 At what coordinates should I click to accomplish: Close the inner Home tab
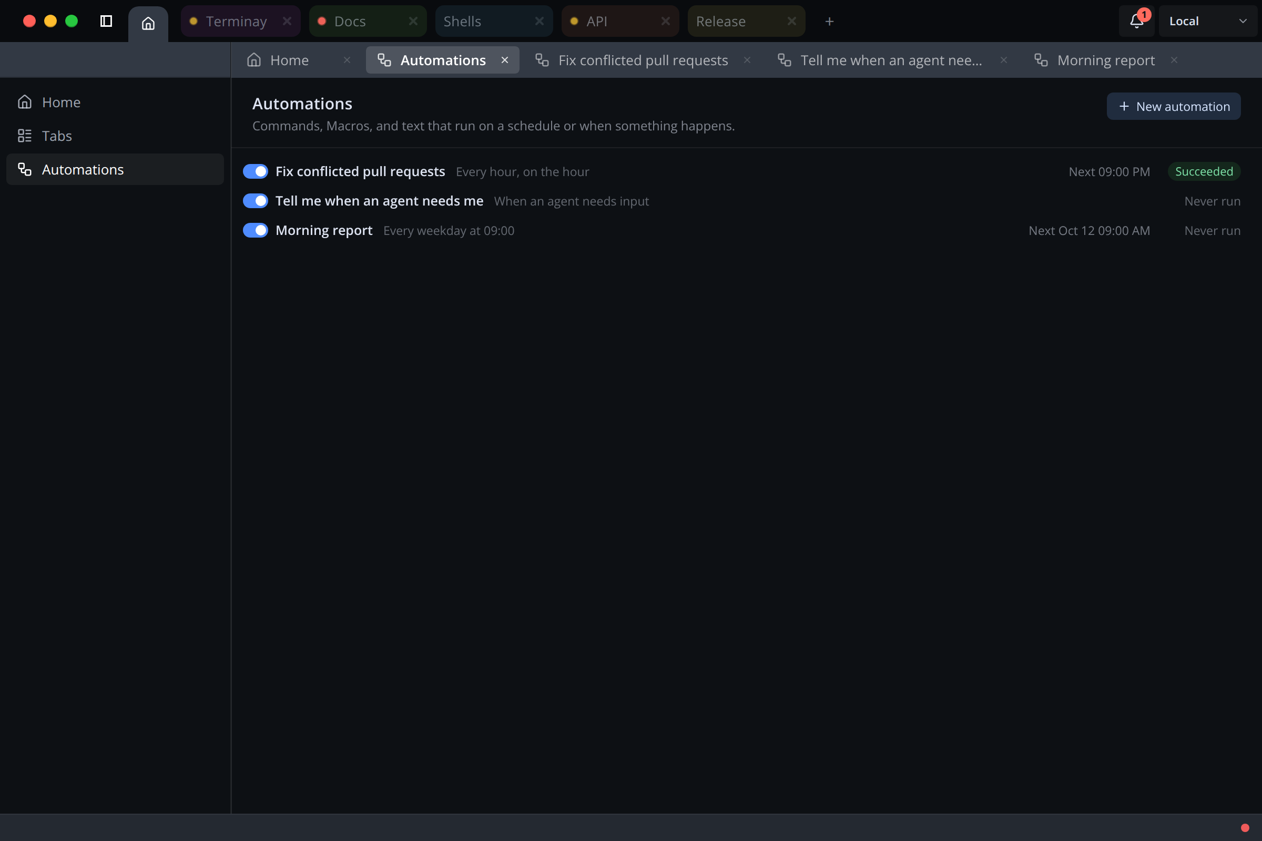coord(347,60)
